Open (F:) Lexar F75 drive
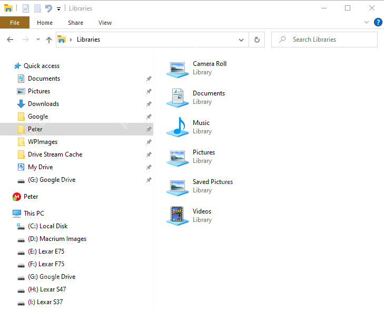The width and height of the screenshot is (384, 311). coord(46,264)
